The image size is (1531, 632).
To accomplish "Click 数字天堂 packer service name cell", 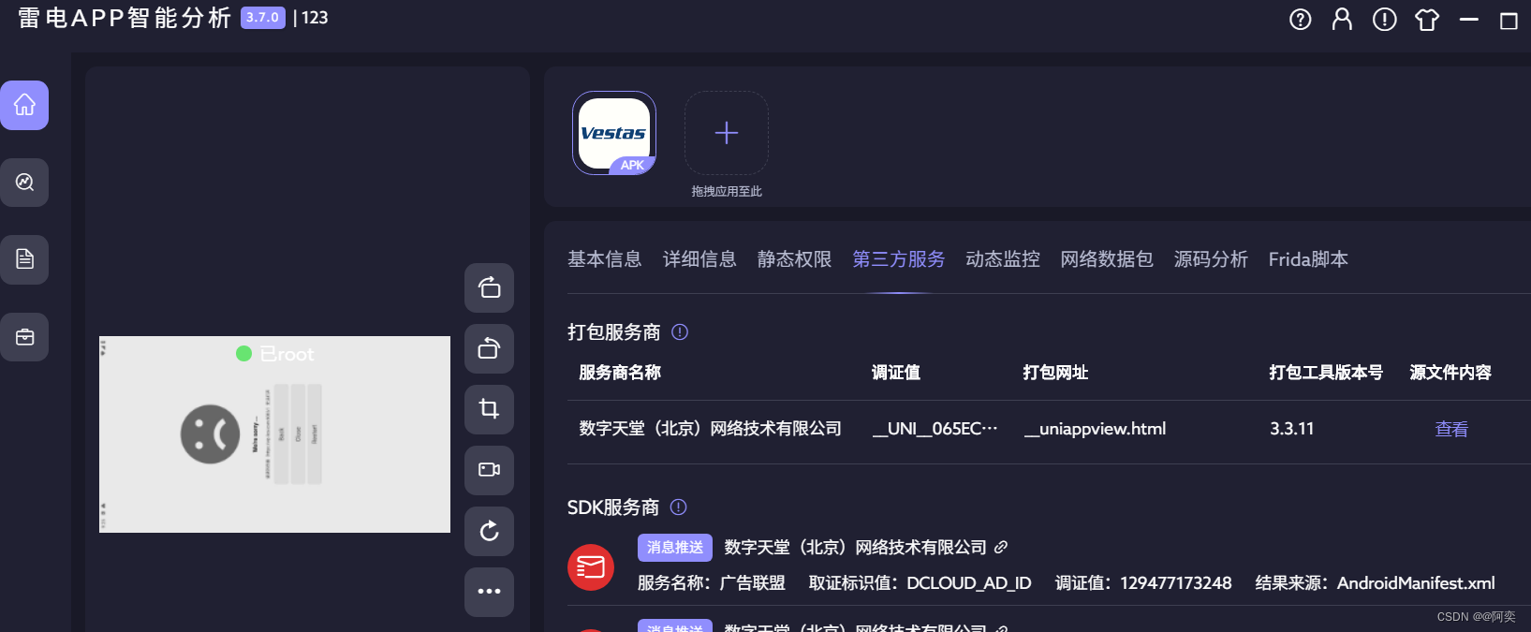I will tap(711, 429).
